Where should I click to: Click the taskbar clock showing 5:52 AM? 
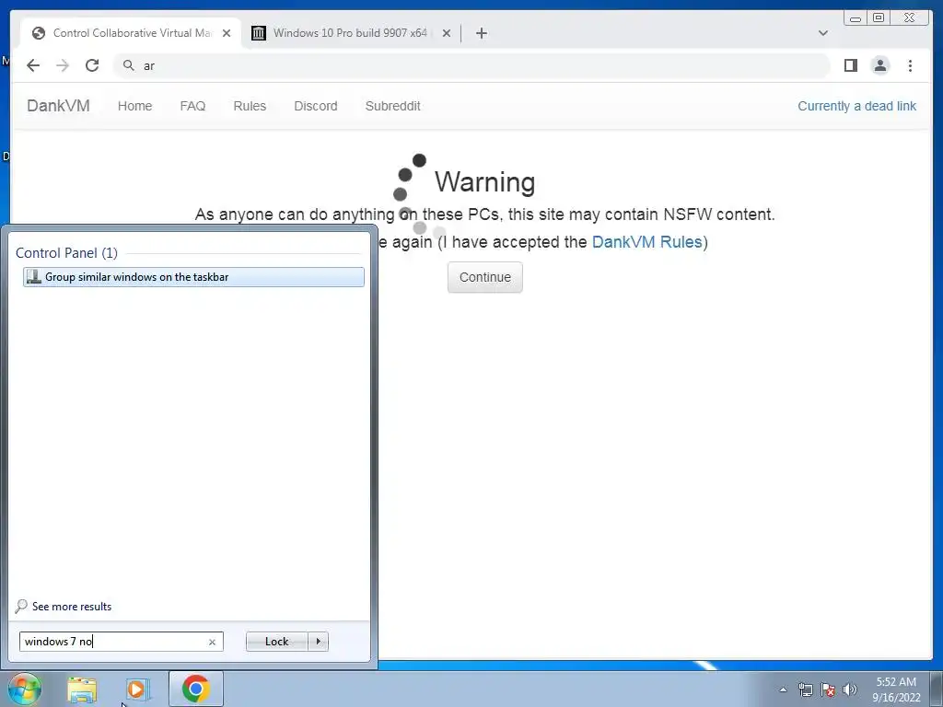point(896,690)
